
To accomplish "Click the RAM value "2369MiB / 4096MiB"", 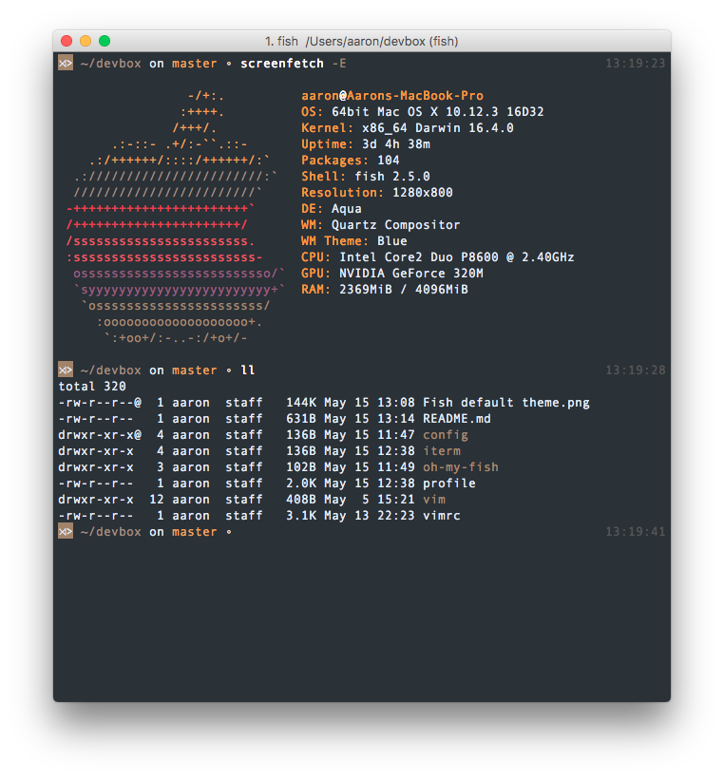I will tap(404, 290).
